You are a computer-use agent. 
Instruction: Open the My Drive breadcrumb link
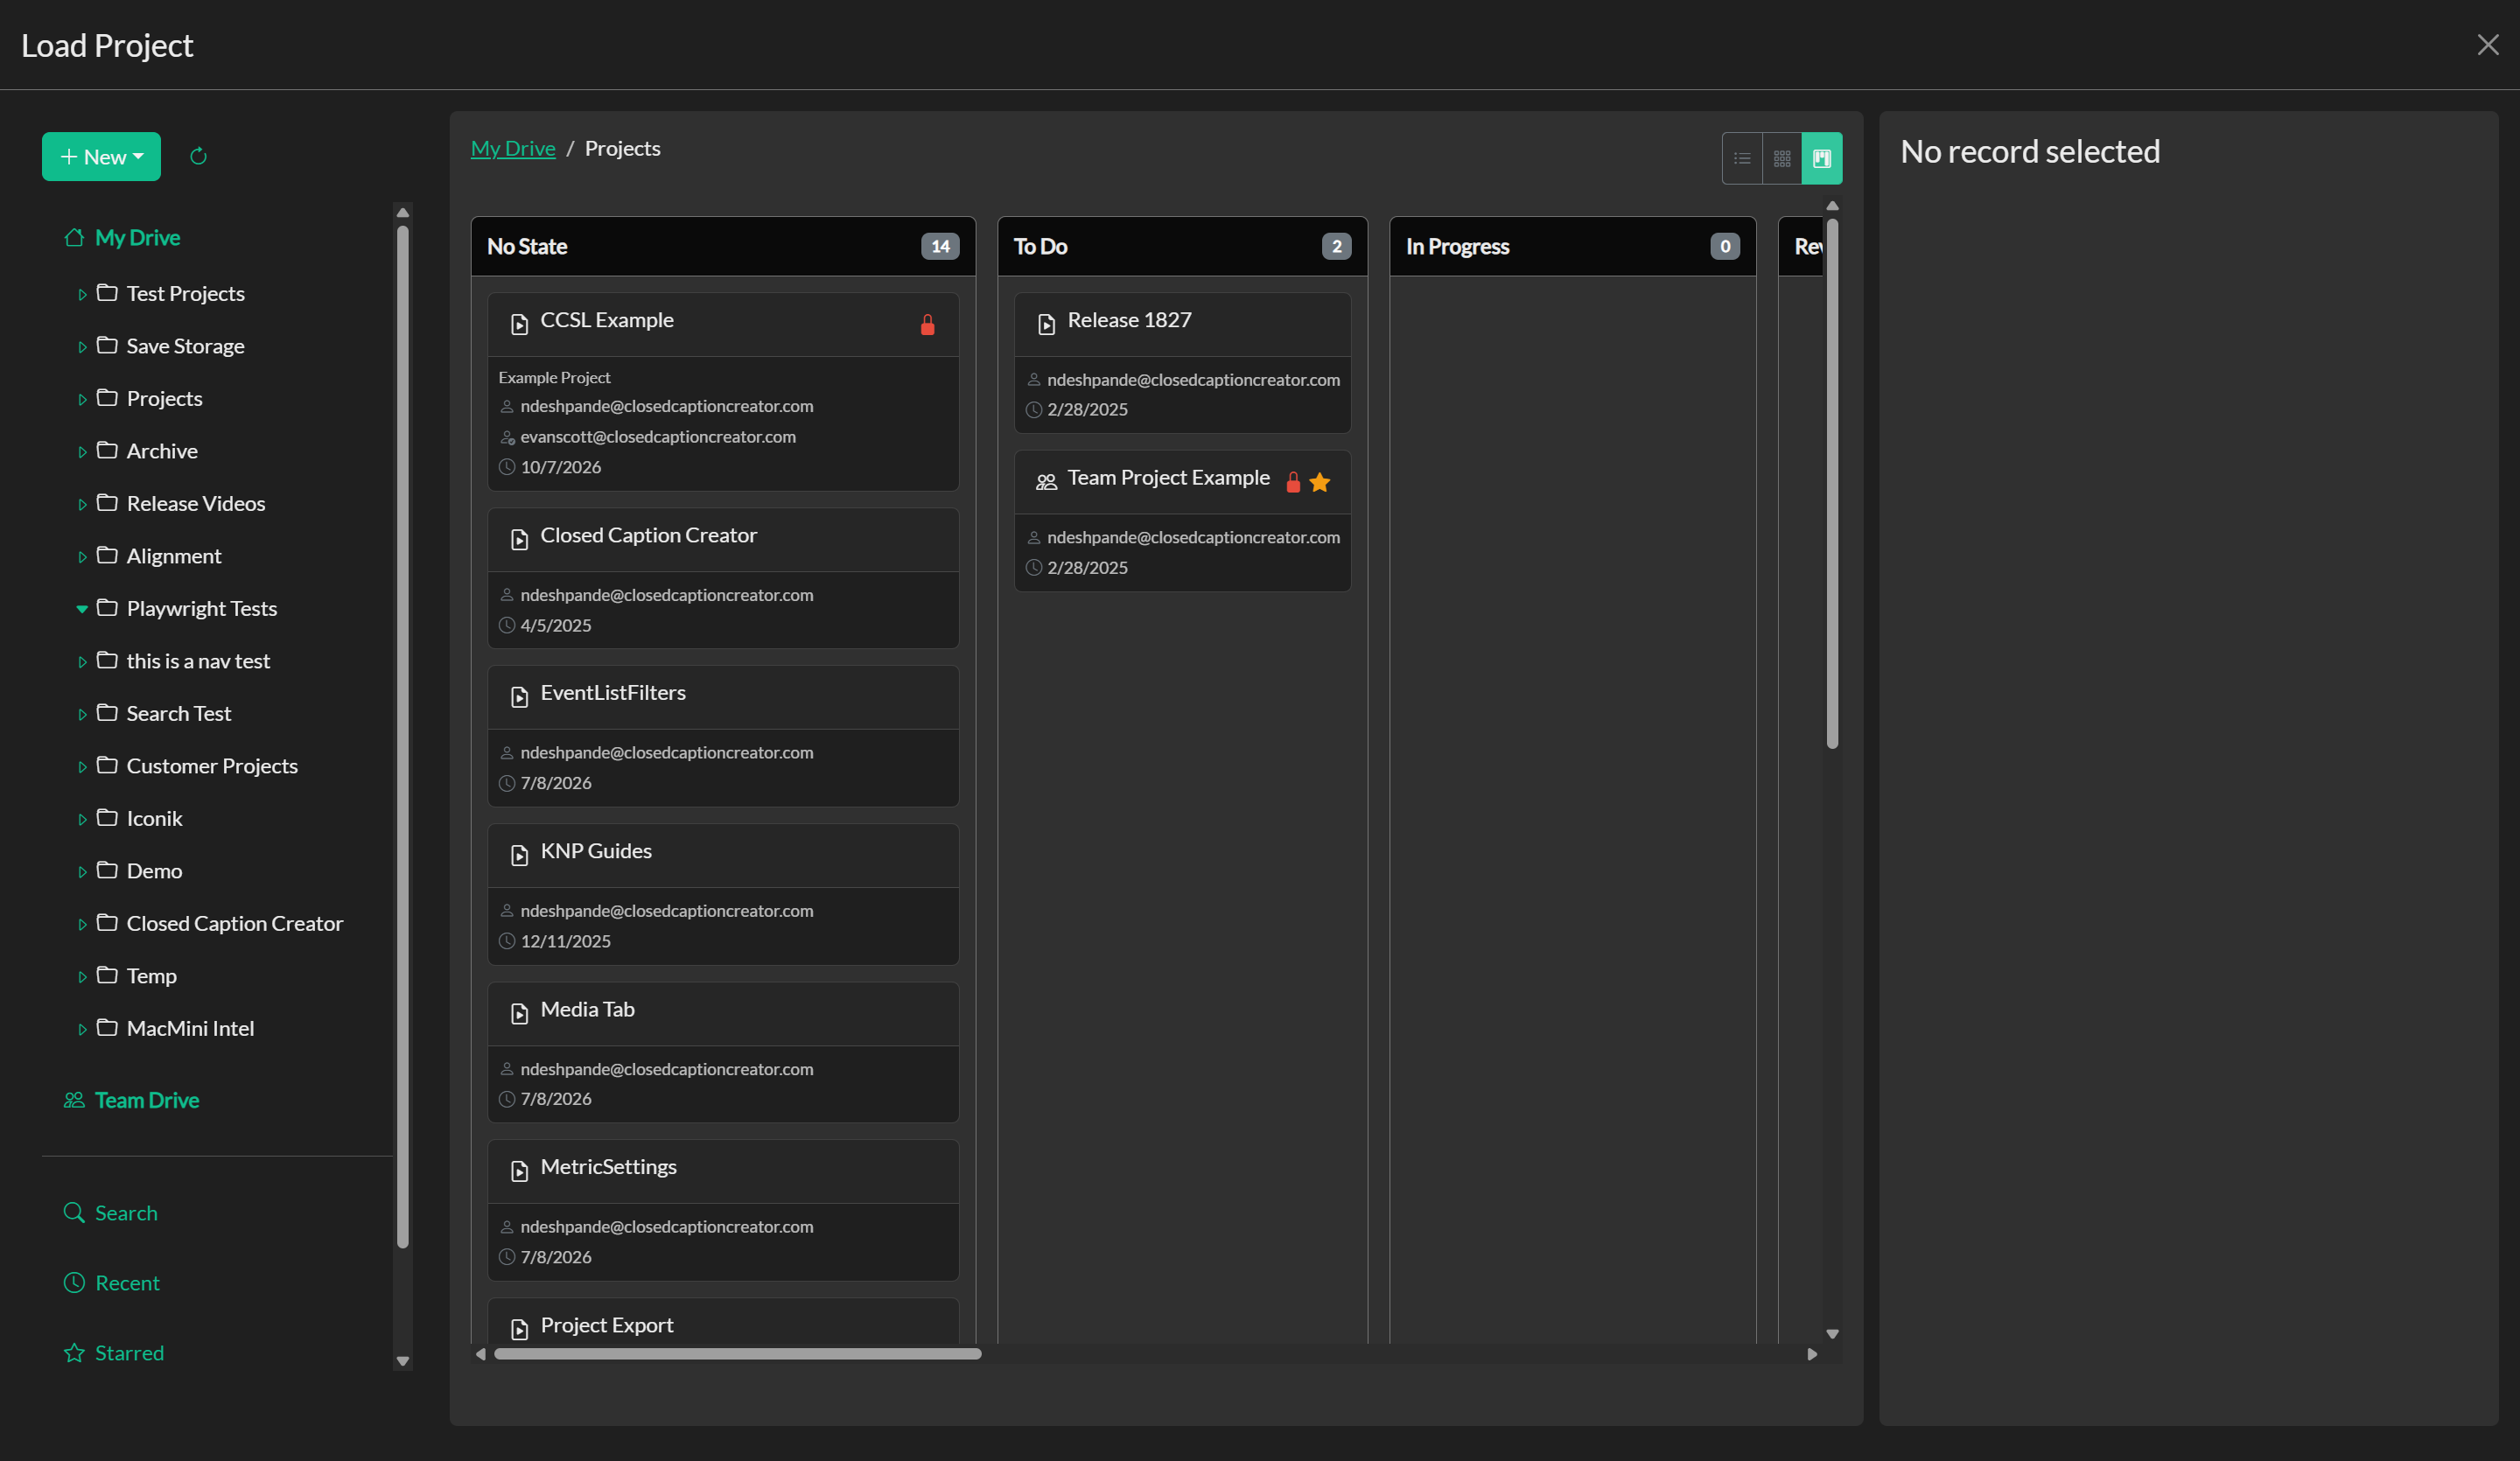pos(513,148)
